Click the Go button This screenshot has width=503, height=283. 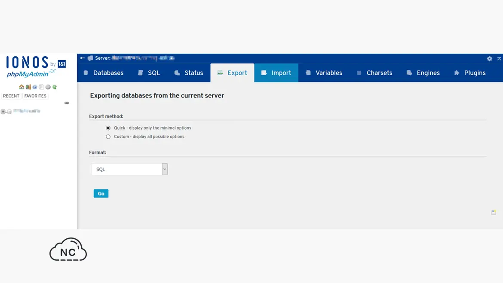[x=101, y=194]
